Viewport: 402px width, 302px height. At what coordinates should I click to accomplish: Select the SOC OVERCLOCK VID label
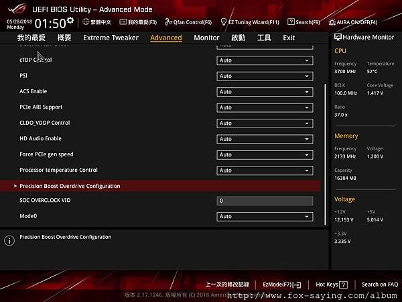[45, 200]
